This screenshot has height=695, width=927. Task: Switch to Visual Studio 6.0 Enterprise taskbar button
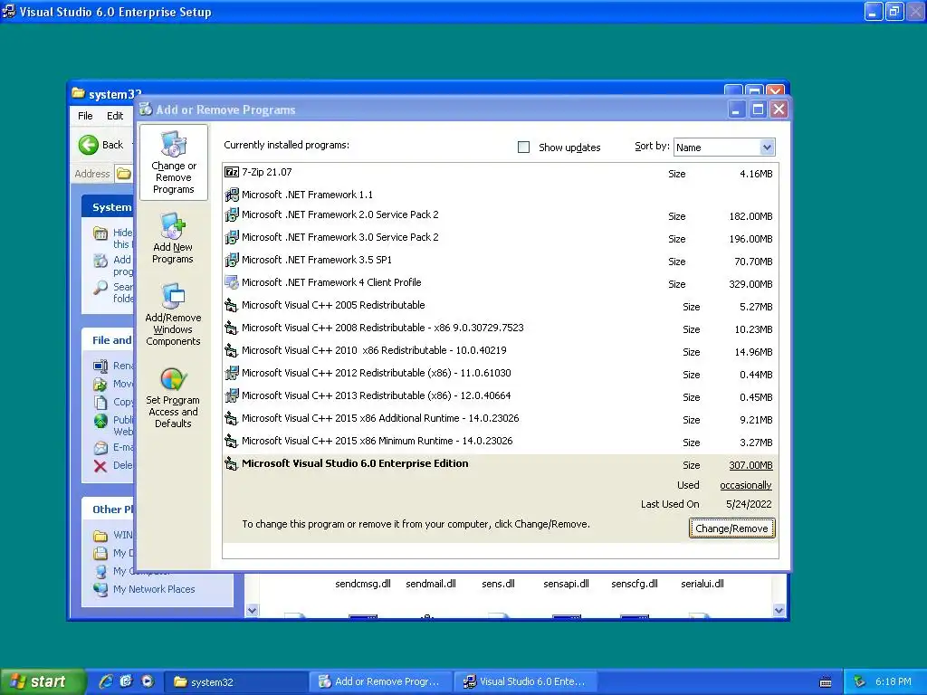tap(525, 682)
